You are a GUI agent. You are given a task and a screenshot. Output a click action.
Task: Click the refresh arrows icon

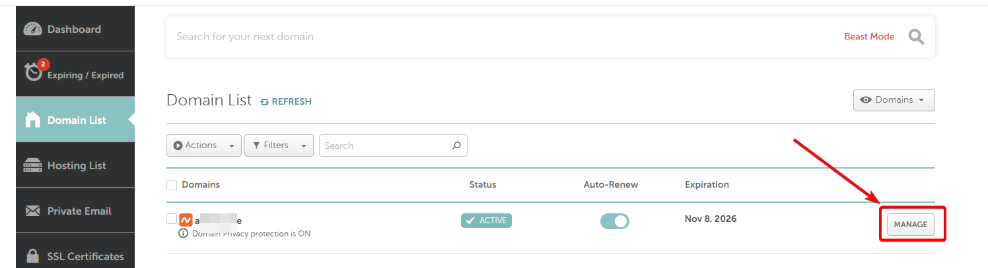click(x=265, y=102)
